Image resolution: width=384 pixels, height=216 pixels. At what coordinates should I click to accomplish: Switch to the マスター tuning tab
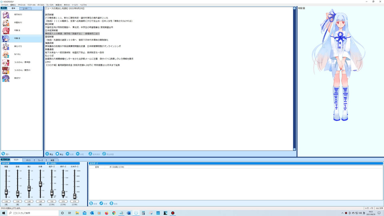[x=16, y=160]
